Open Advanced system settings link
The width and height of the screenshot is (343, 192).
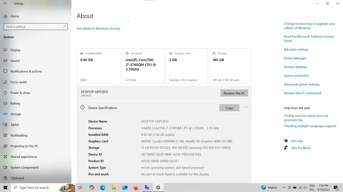(301, 84)
